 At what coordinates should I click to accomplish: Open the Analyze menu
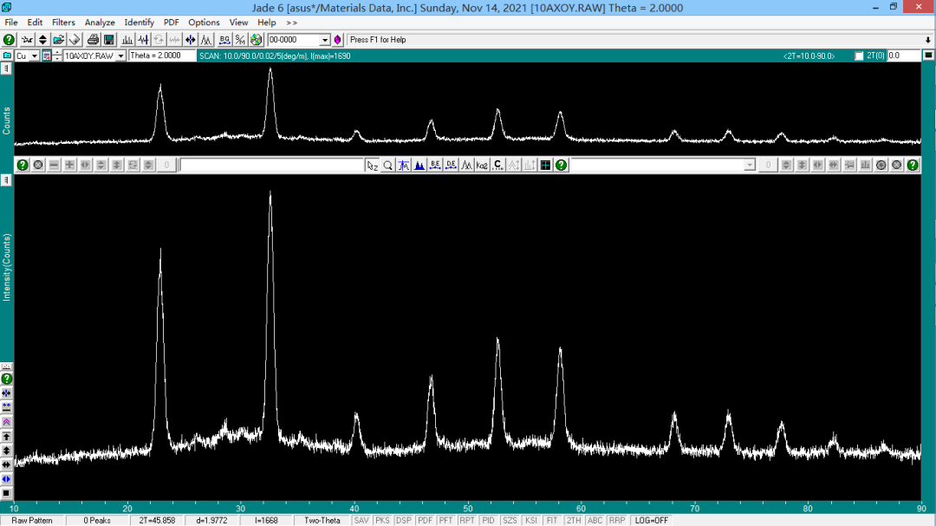(x=100, y=23)
